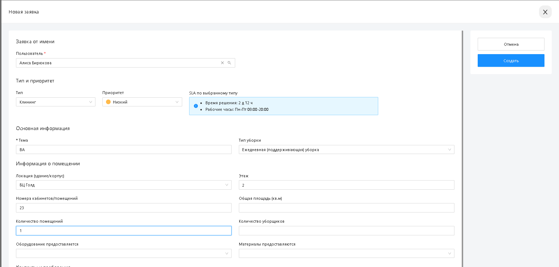The height and width of the screenshot is (267, 559).
Task: Open the Тип уборки dropdown
Action: pos(346,150)
